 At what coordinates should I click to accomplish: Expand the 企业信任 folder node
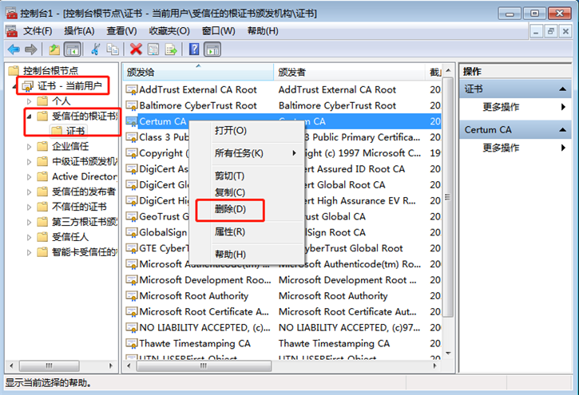tap(30, 146)
